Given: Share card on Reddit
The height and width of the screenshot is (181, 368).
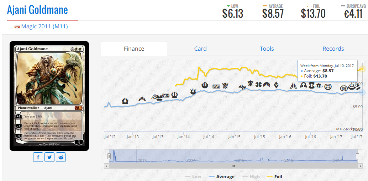Looking at the screenshot, I should [61, 157].
